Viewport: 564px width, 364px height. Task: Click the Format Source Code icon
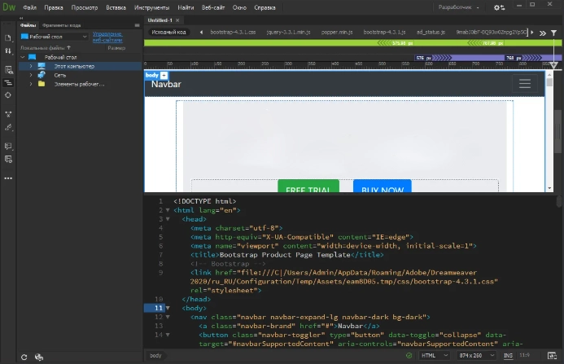pyautogui.click(x=8, y=127)
